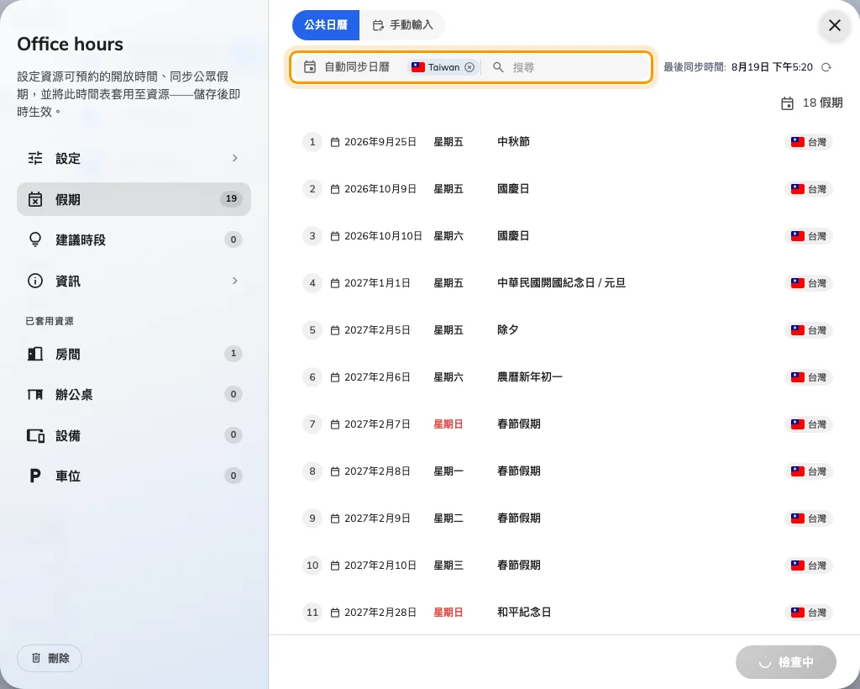Switch to the 手動輸入 tab
Screen dimensions: 860x689
pos(402,25)
